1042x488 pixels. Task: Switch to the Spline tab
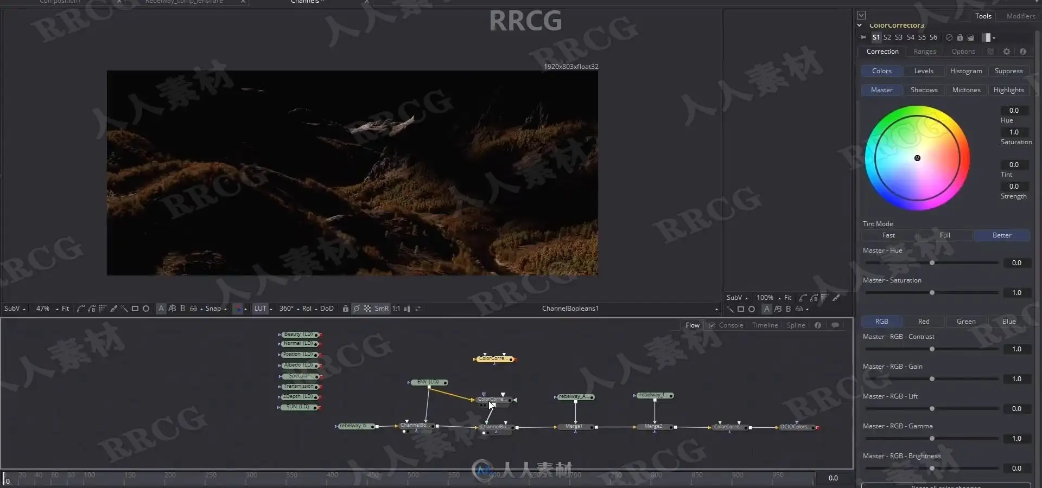[x=796, y=325]
